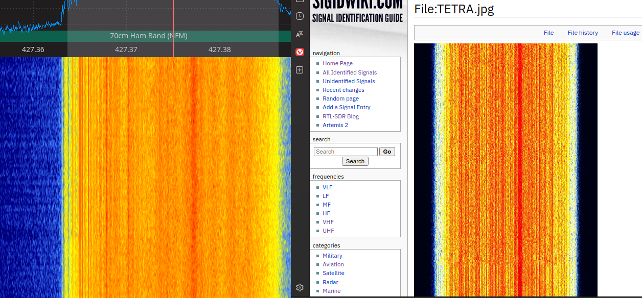Go to the RTL-SDR Blog link
Screen dimensions: 642x298
340,116
